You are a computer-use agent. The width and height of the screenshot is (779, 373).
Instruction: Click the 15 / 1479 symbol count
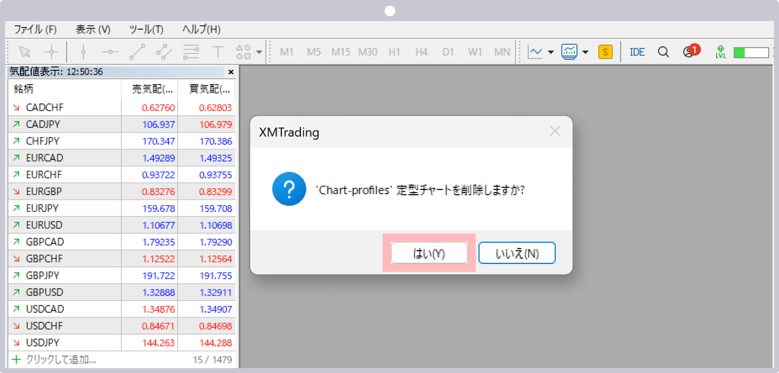tap(212, 360)
